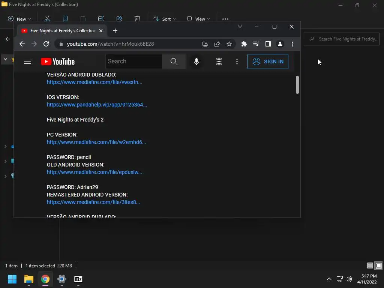The height and width of the screenshot is (288, 384).
Task: Click the network tray icon
Action: point(339,279)
